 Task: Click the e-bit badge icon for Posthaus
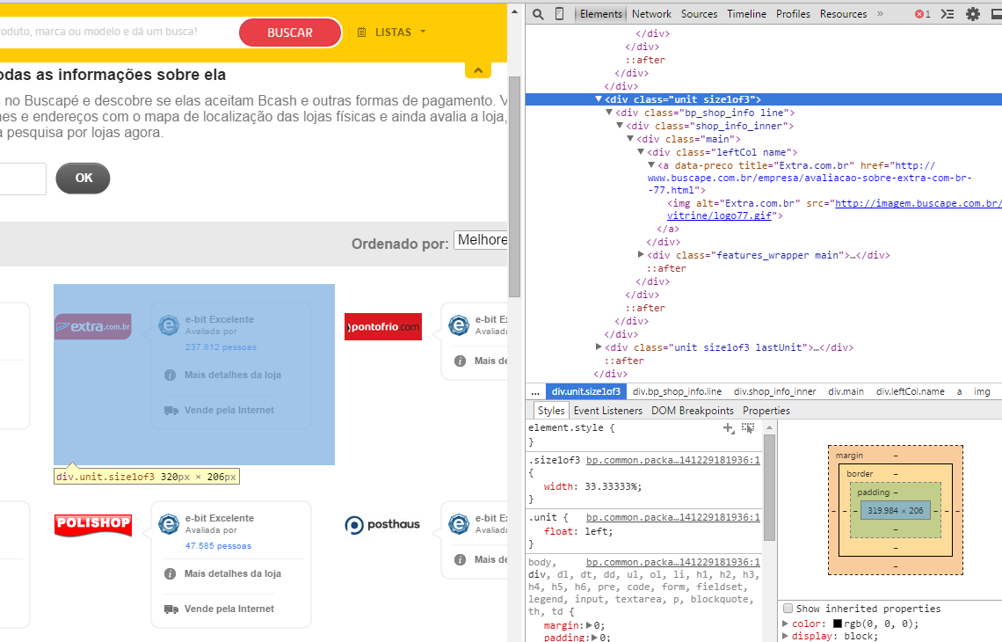459,524
